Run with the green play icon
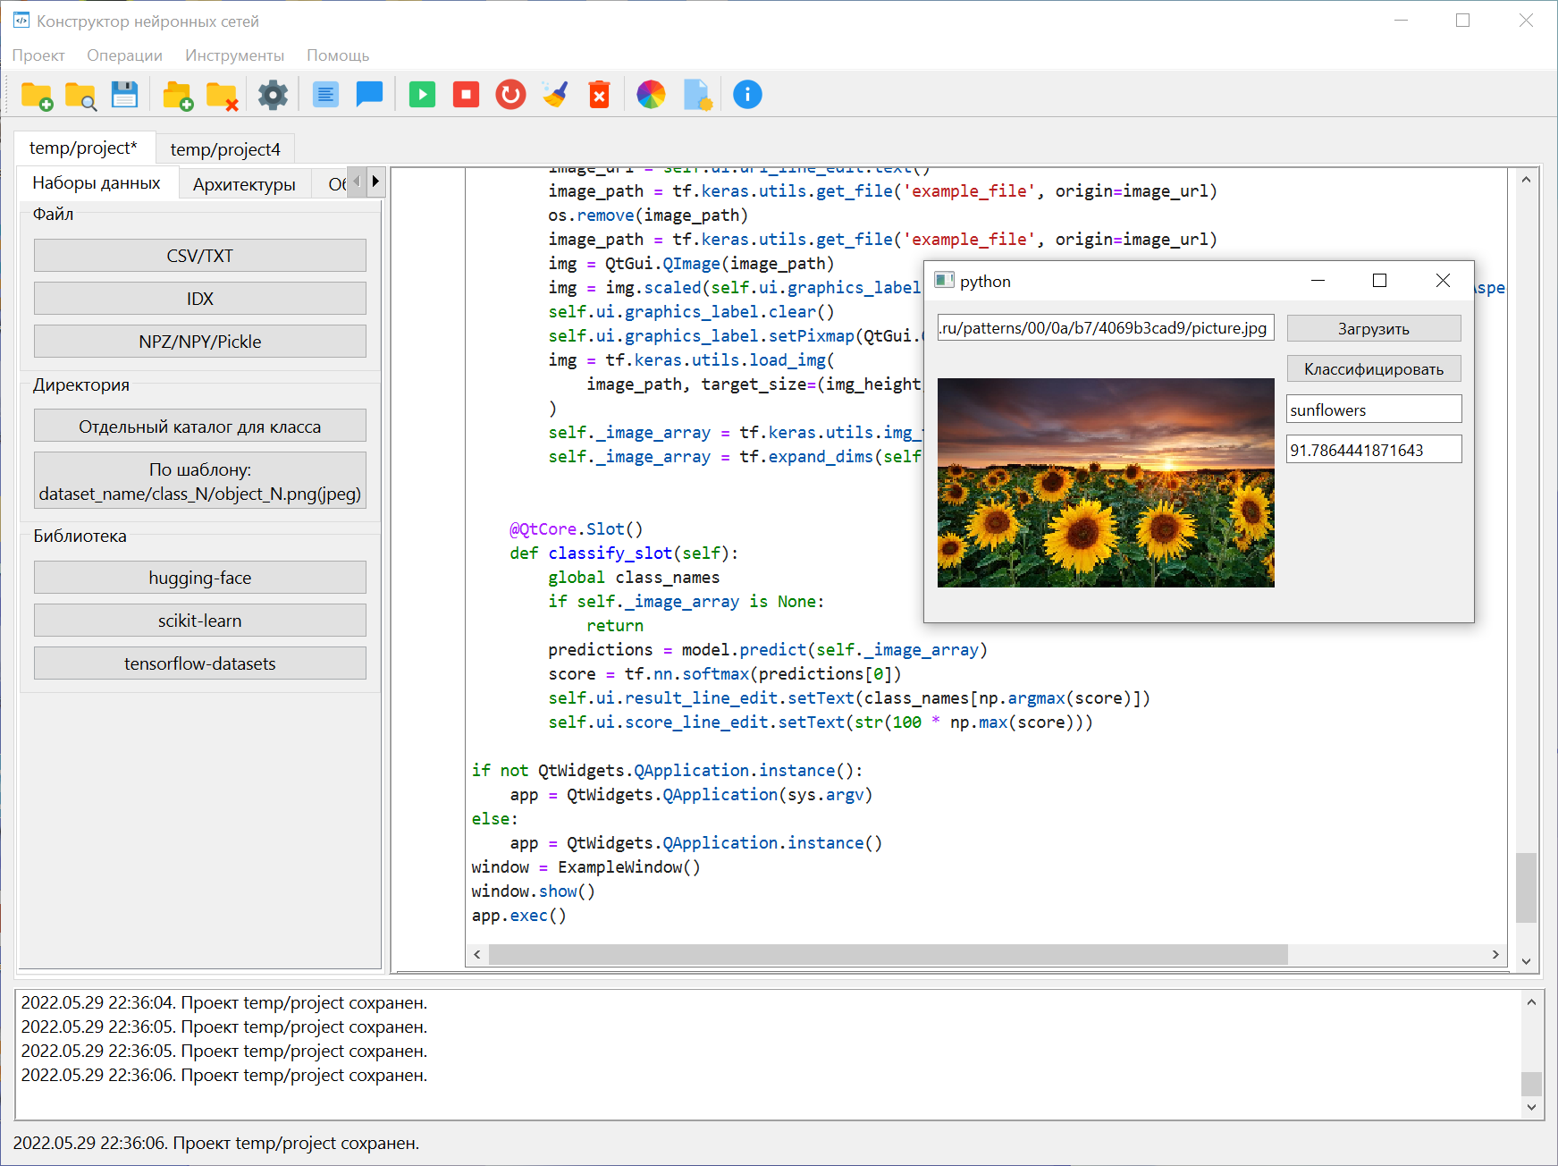The height and width of the screenshot is (1166, 1558). [422, 95]
